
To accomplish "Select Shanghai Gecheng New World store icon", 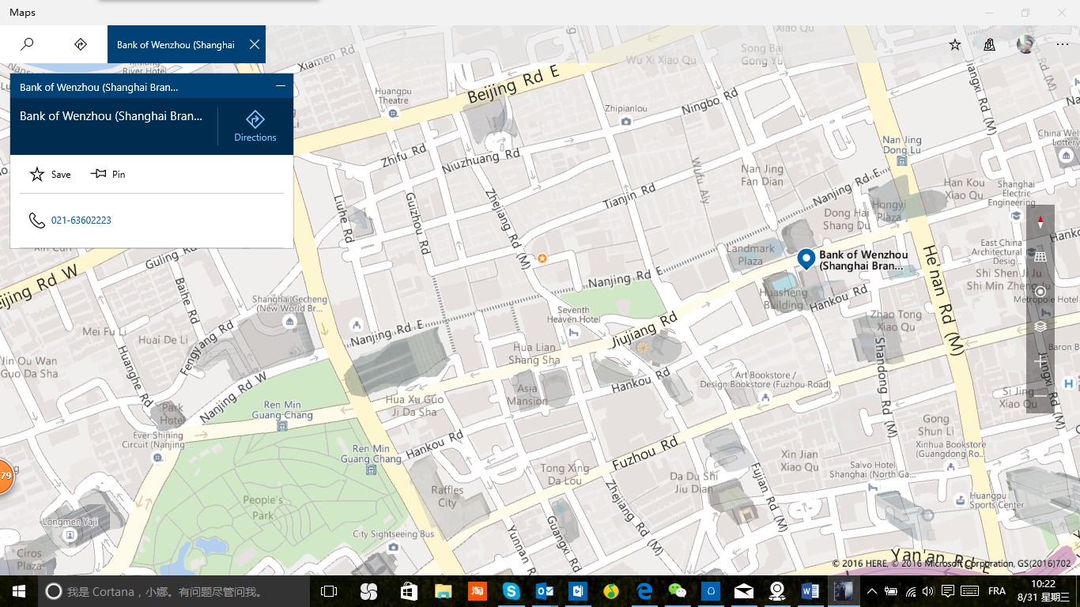I will tap(290, 321).
